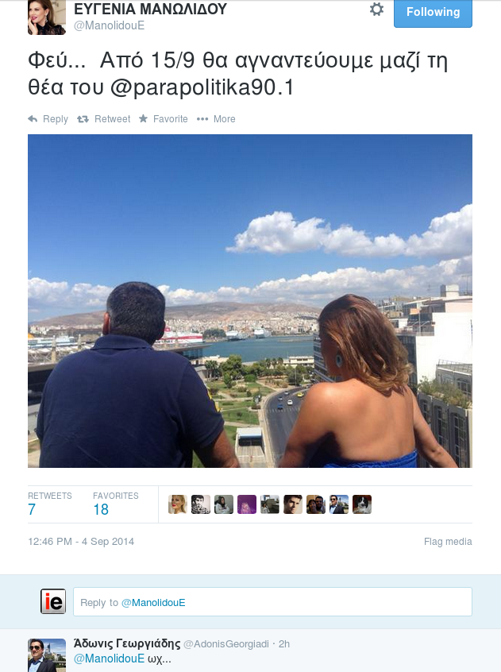
Task: Toggle the Following button
Action: click(x=433, y=13)
